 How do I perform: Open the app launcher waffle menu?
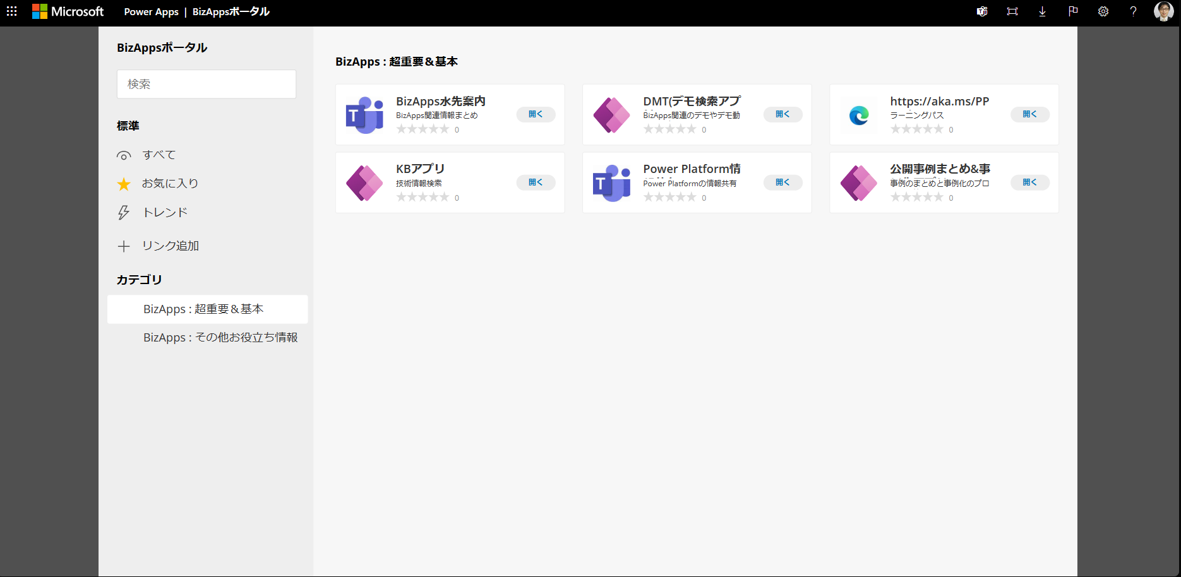pyautogui.click(x=11, y=11)
